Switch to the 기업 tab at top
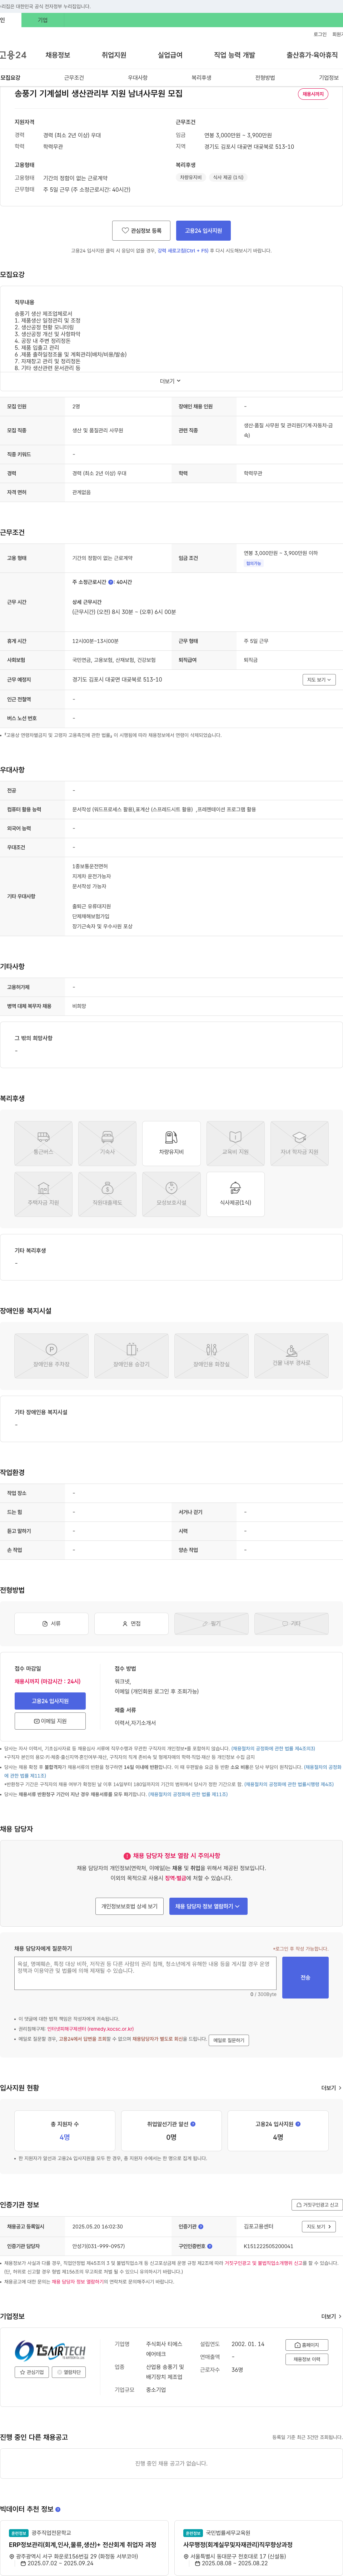The width and height of the screenshot is (343, 2576). 43,20
